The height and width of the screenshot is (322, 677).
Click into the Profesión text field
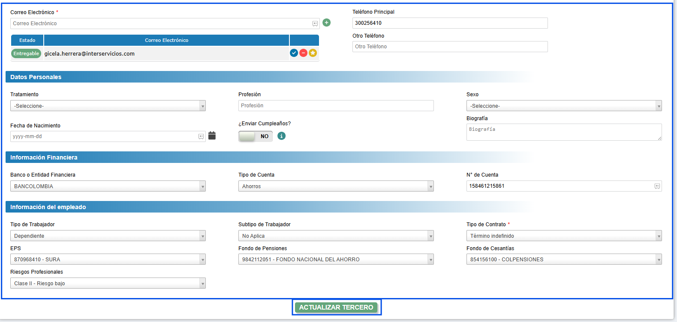336,106
